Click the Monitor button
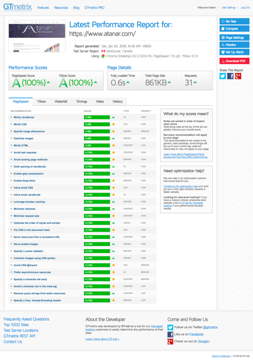The height and width of the screenshot is (361, 253). click(x=234, y=45)
